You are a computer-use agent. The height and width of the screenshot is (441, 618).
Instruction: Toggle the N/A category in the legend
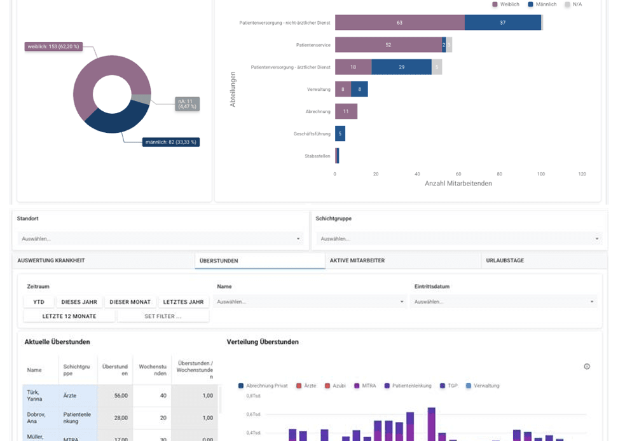(566, 4)
